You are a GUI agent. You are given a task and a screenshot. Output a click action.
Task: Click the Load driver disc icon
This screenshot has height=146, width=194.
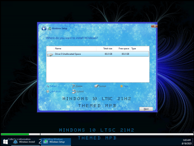pos(48,91)
